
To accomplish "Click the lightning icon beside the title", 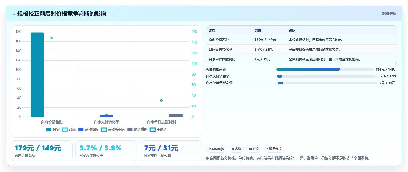I will pos(13,14).
